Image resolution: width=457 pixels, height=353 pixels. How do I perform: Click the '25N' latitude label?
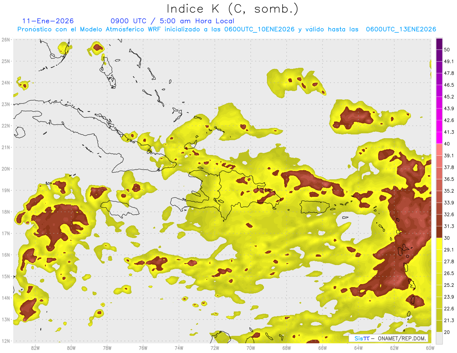click(6, 61)
